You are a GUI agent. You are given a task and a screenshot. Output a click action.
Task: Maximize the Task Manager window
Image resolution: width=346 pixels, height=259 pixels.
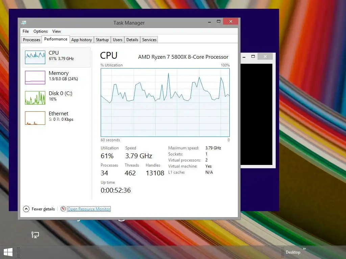219,22
